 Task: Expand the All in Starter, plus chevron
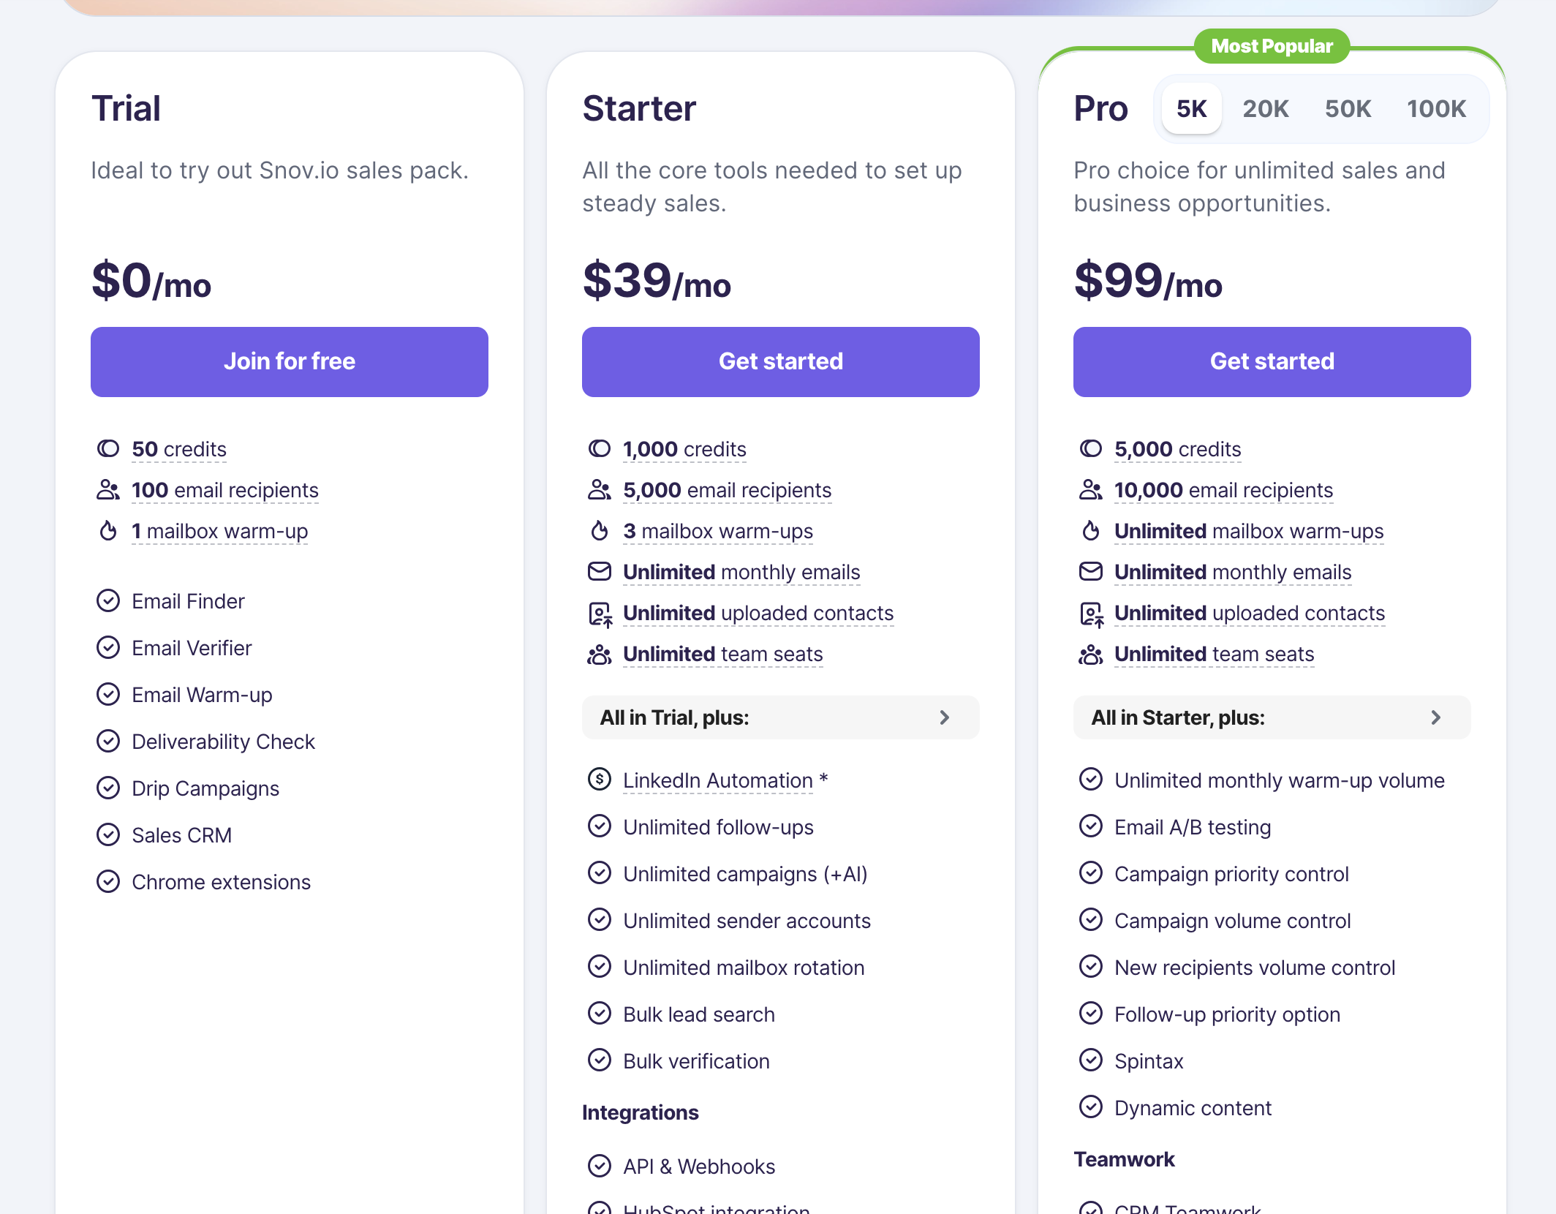click(1435, 717)
